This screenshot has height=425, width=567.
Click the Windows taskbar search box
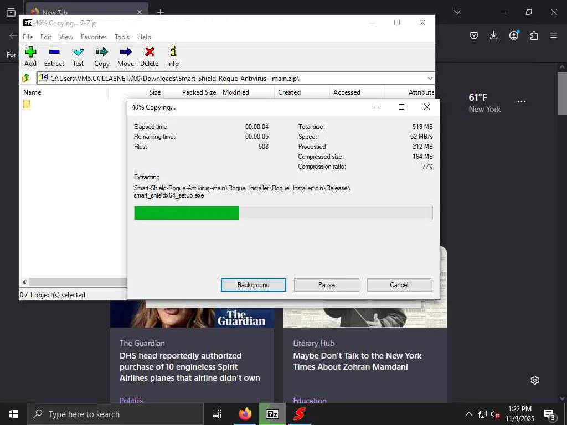115,414
